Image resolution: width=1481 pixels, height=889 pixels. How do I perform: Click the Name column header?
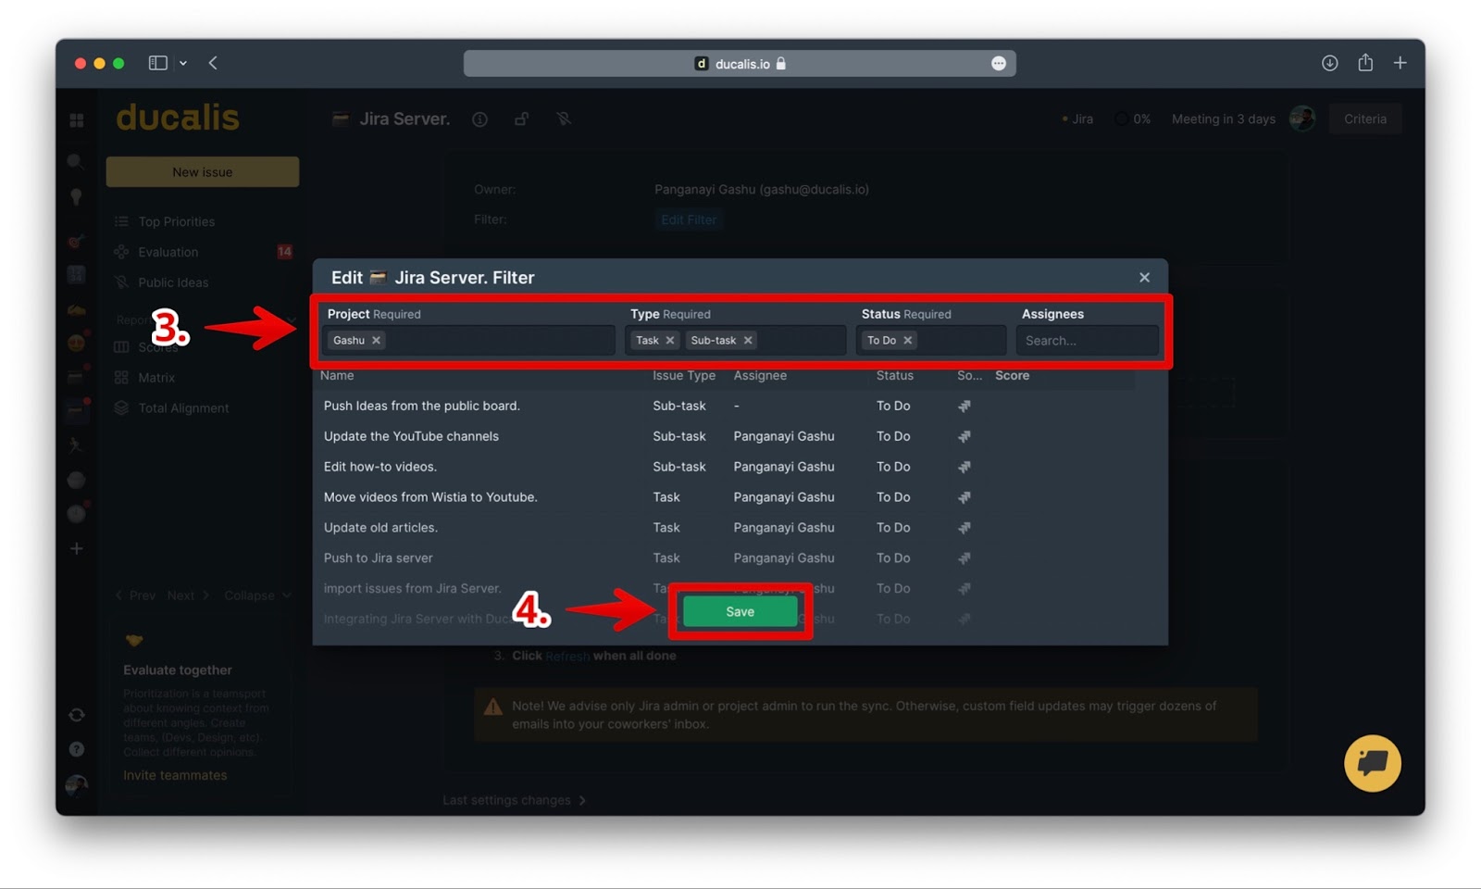[x=337, y=375]
